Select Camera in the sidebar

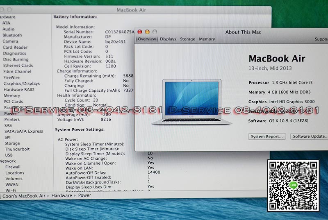(10, 41)
